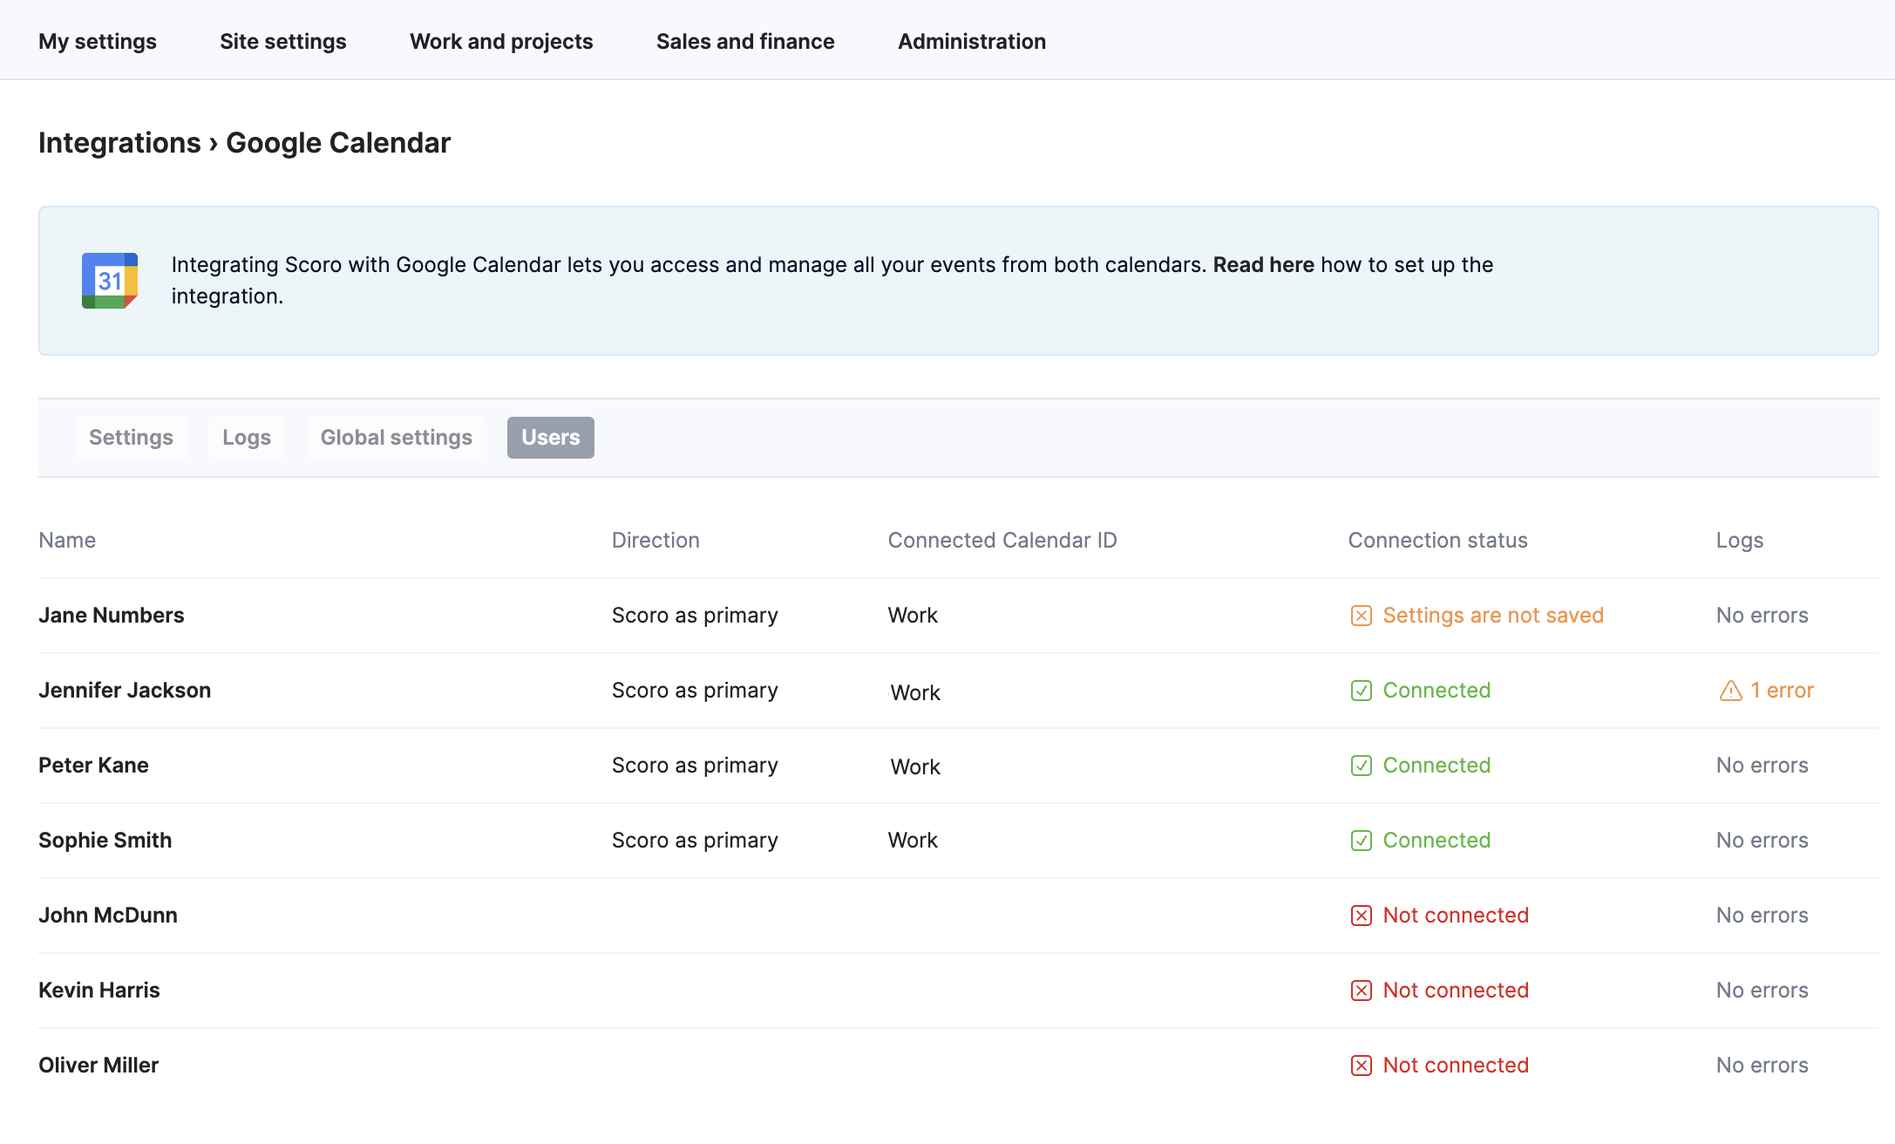Open the Work and projects menu

coord(501,41)
